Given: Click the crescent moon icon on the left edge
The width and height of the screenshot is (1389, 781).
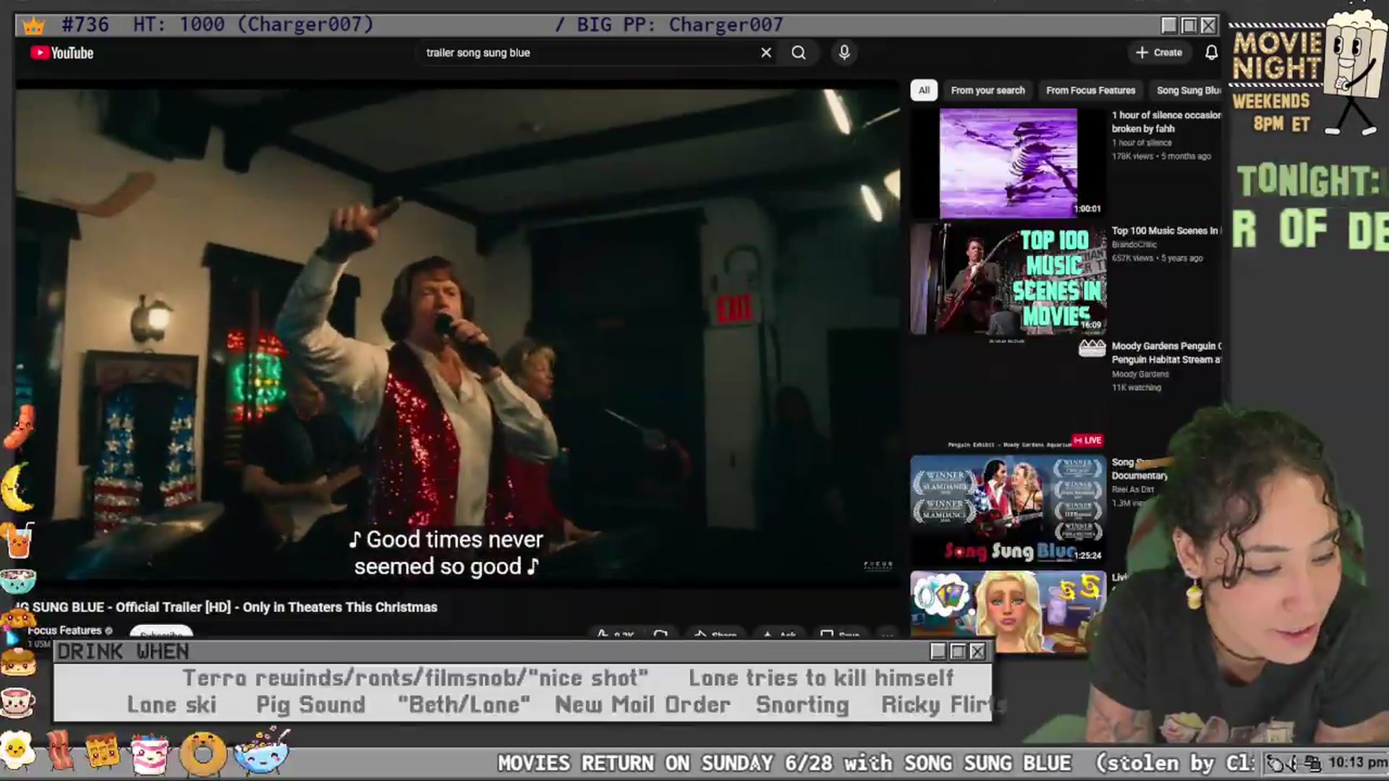Looking at the screenshot, I should pyautogui.click(x=16, y=488).
